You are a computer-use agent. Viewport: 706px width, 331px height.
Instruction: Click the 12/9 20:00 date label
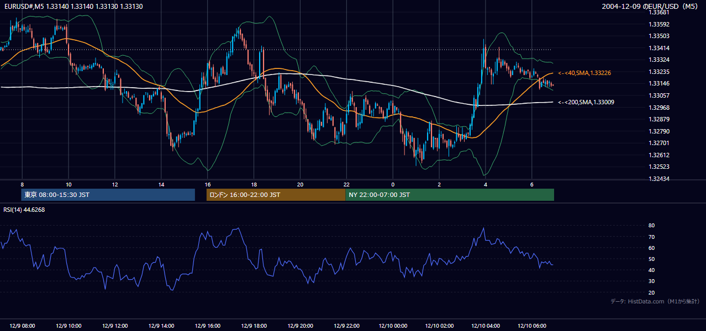pyautogui.click(x=300, y=325)
